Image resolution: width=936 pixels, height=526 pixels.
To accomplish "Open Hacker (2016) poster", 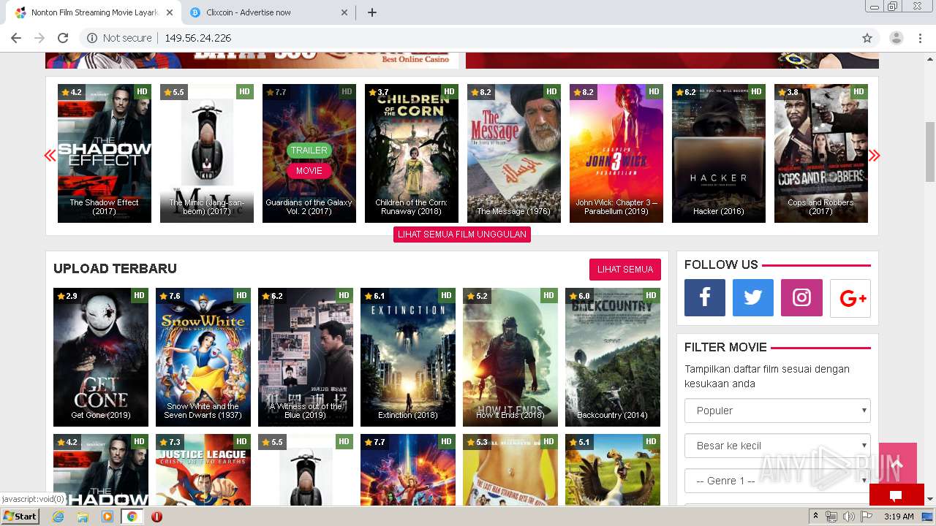I will [x=719, y=153].
